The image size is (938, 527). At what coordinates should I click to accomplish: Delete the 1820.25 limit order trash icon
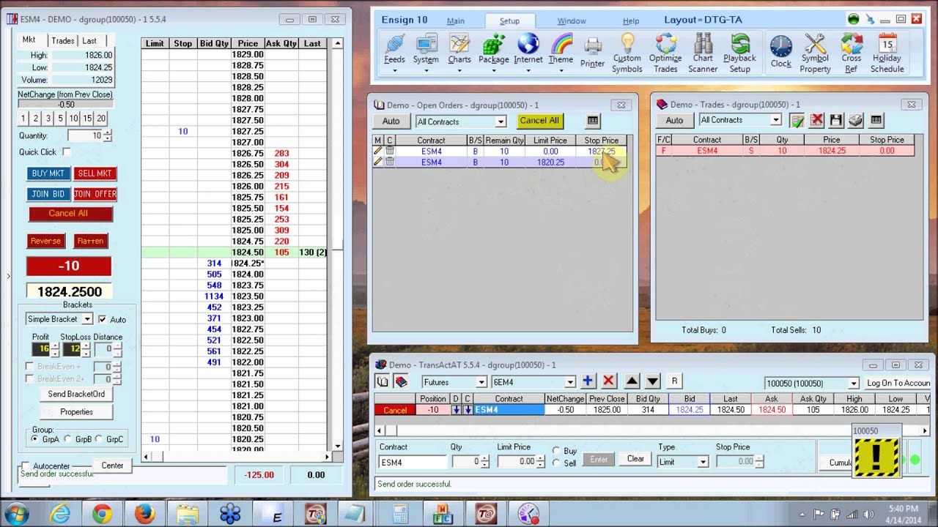(390, 162)
